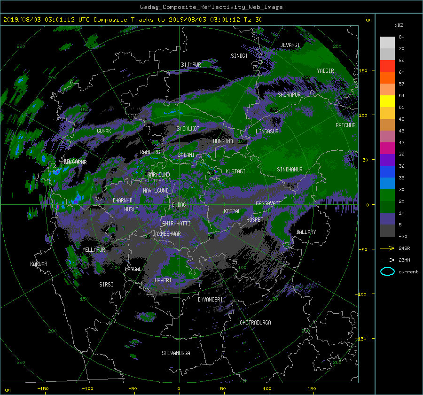Click the HAVERI city label
This screenshot has width=423, height=395.
[163, 280]
